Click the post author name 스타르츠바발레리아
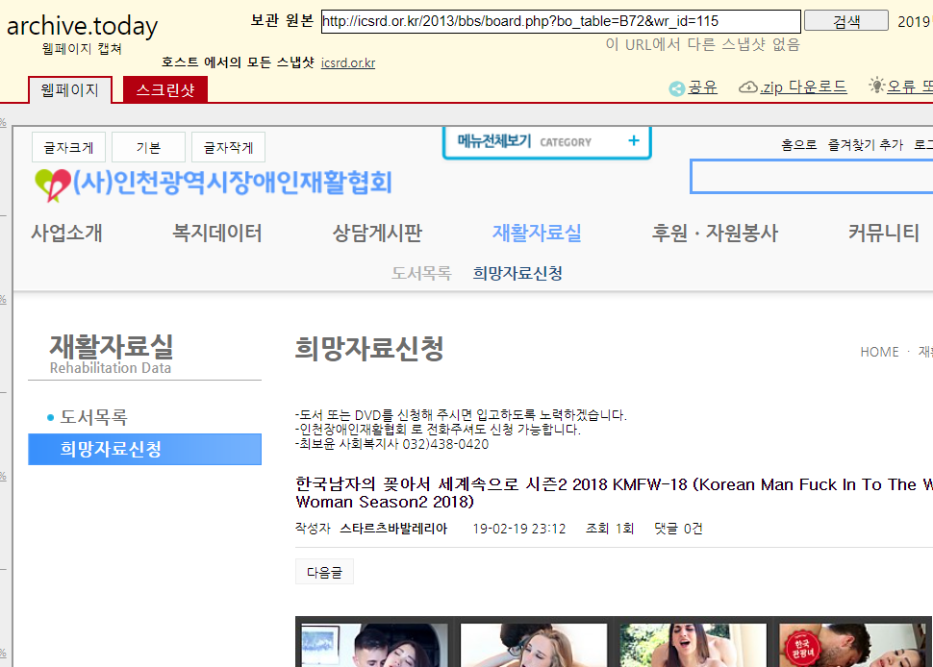933x667 pixels. 393,529
